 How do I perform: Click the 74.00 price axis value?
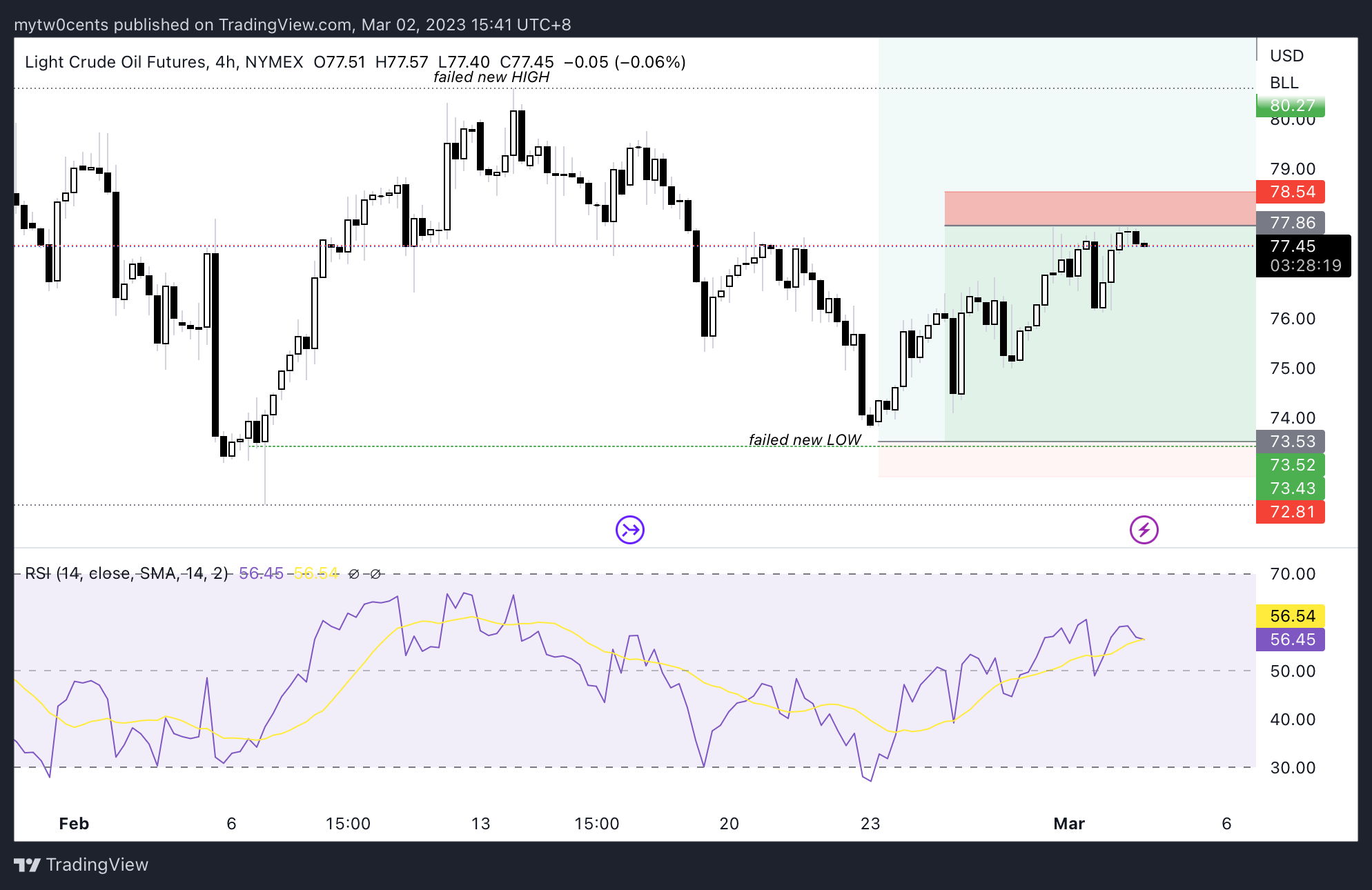click(x=1293, y=418)
